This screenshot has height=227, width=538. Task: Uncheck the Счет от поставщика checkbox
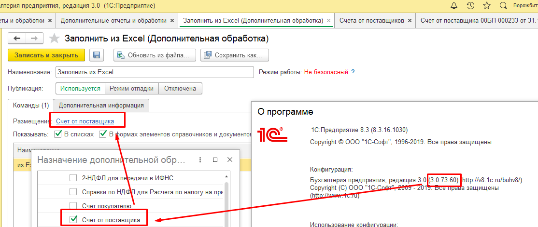click(73, 219)
